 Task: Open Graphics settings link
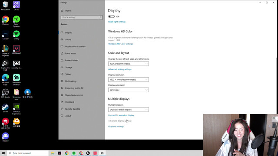point(116,127)
